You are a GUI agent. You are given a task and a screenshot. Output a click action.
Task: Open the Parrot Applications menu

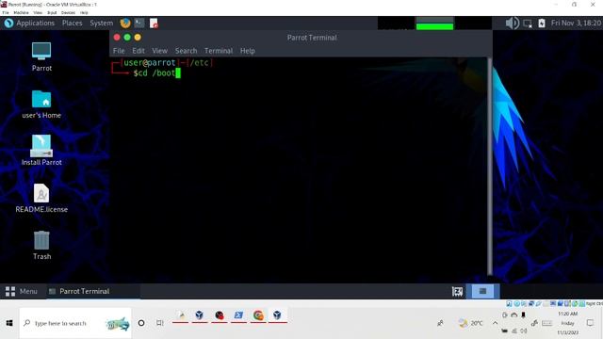pos(29,23)
